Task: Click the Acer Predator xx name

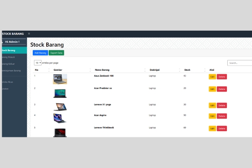Action: [103, 88]
